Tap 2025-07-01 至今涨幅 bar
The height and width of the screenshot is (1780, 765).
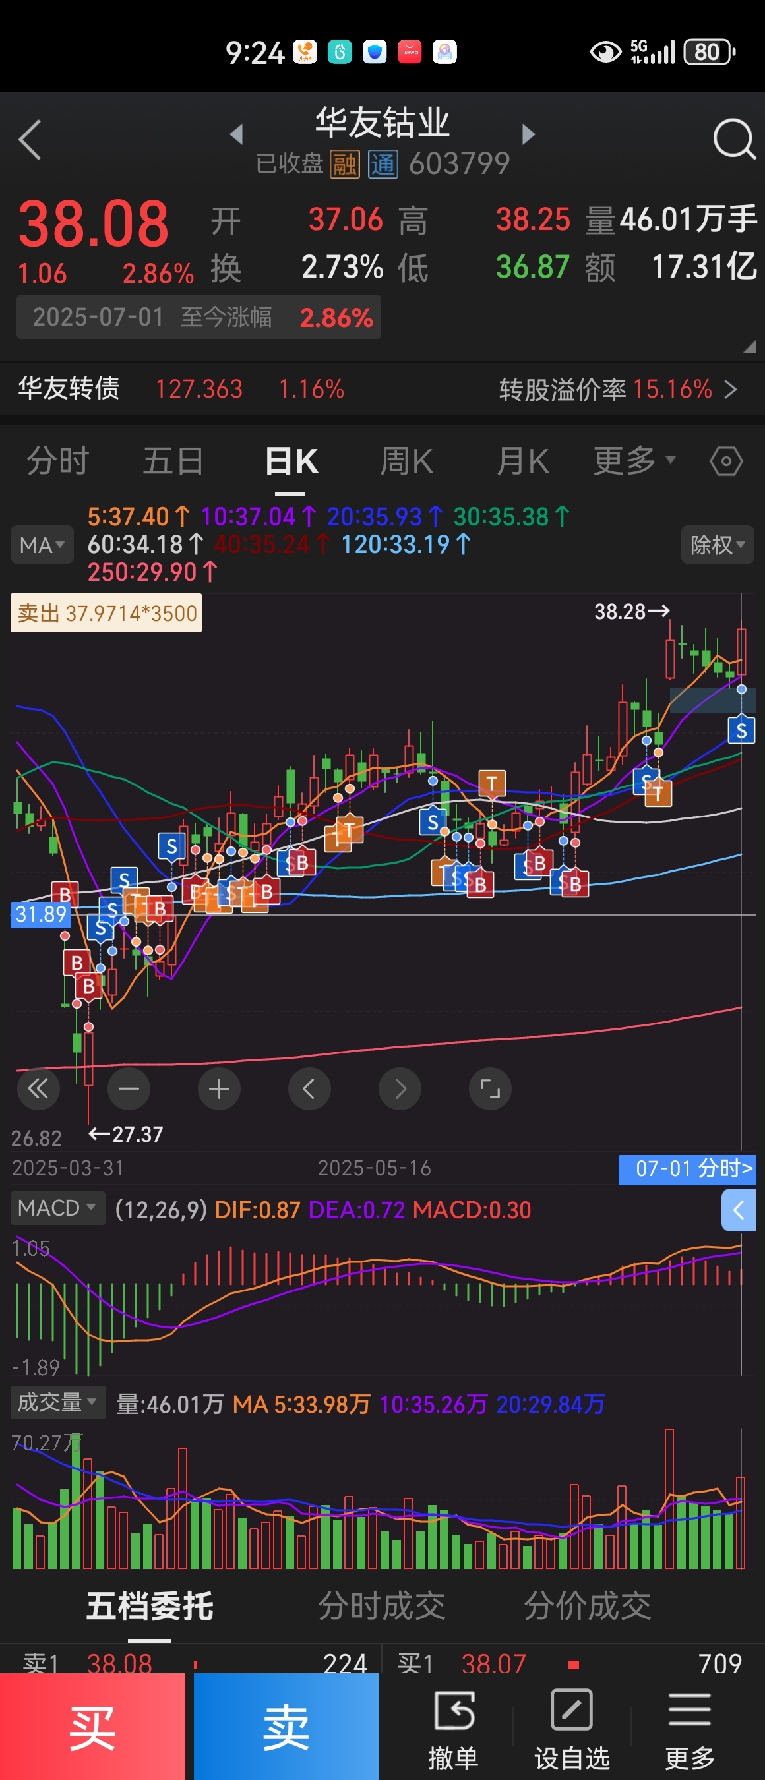[199, 317]
